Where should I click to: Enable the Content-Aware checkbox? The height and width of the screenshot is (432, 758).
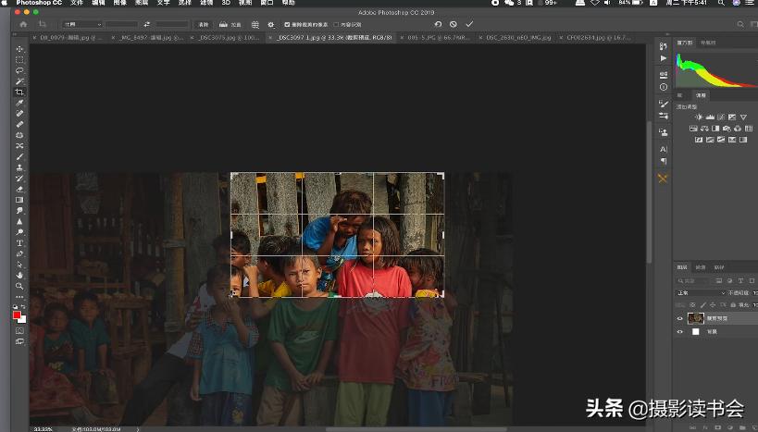pos(336,24)
